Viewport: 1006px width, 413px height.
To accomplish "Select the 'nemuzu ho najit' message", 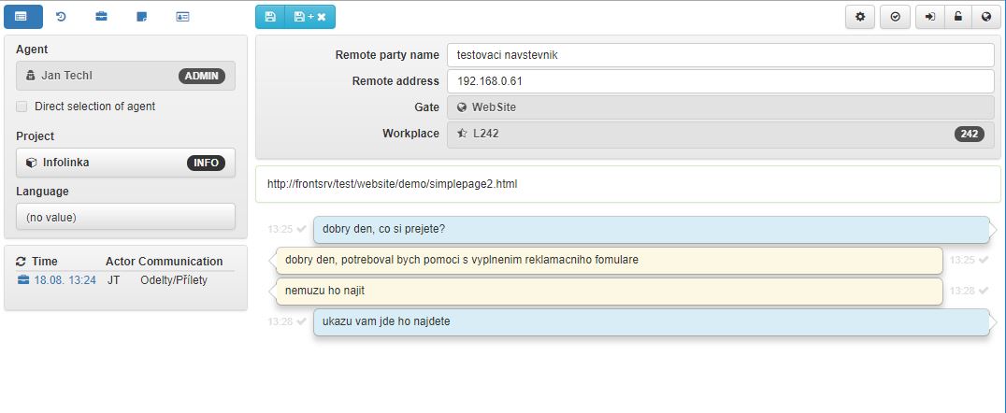I will tap(610, 291).
